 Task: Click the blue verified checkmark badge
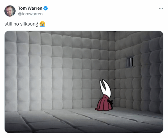point(46,8)
